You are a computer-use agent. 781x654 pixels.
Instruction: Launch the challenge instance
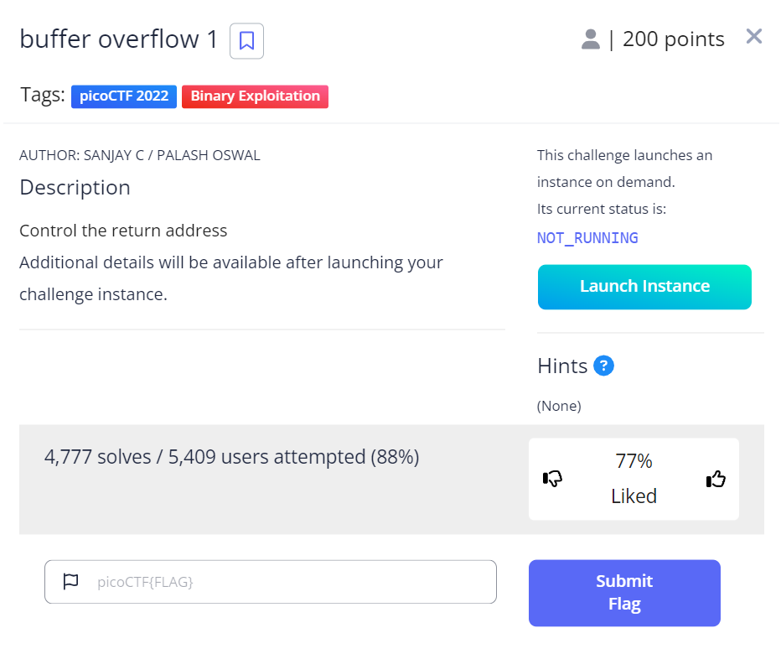tap(644, 287)
